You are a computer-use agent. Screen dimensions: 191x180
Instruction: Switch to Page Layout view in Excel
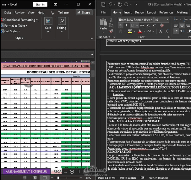35,178
